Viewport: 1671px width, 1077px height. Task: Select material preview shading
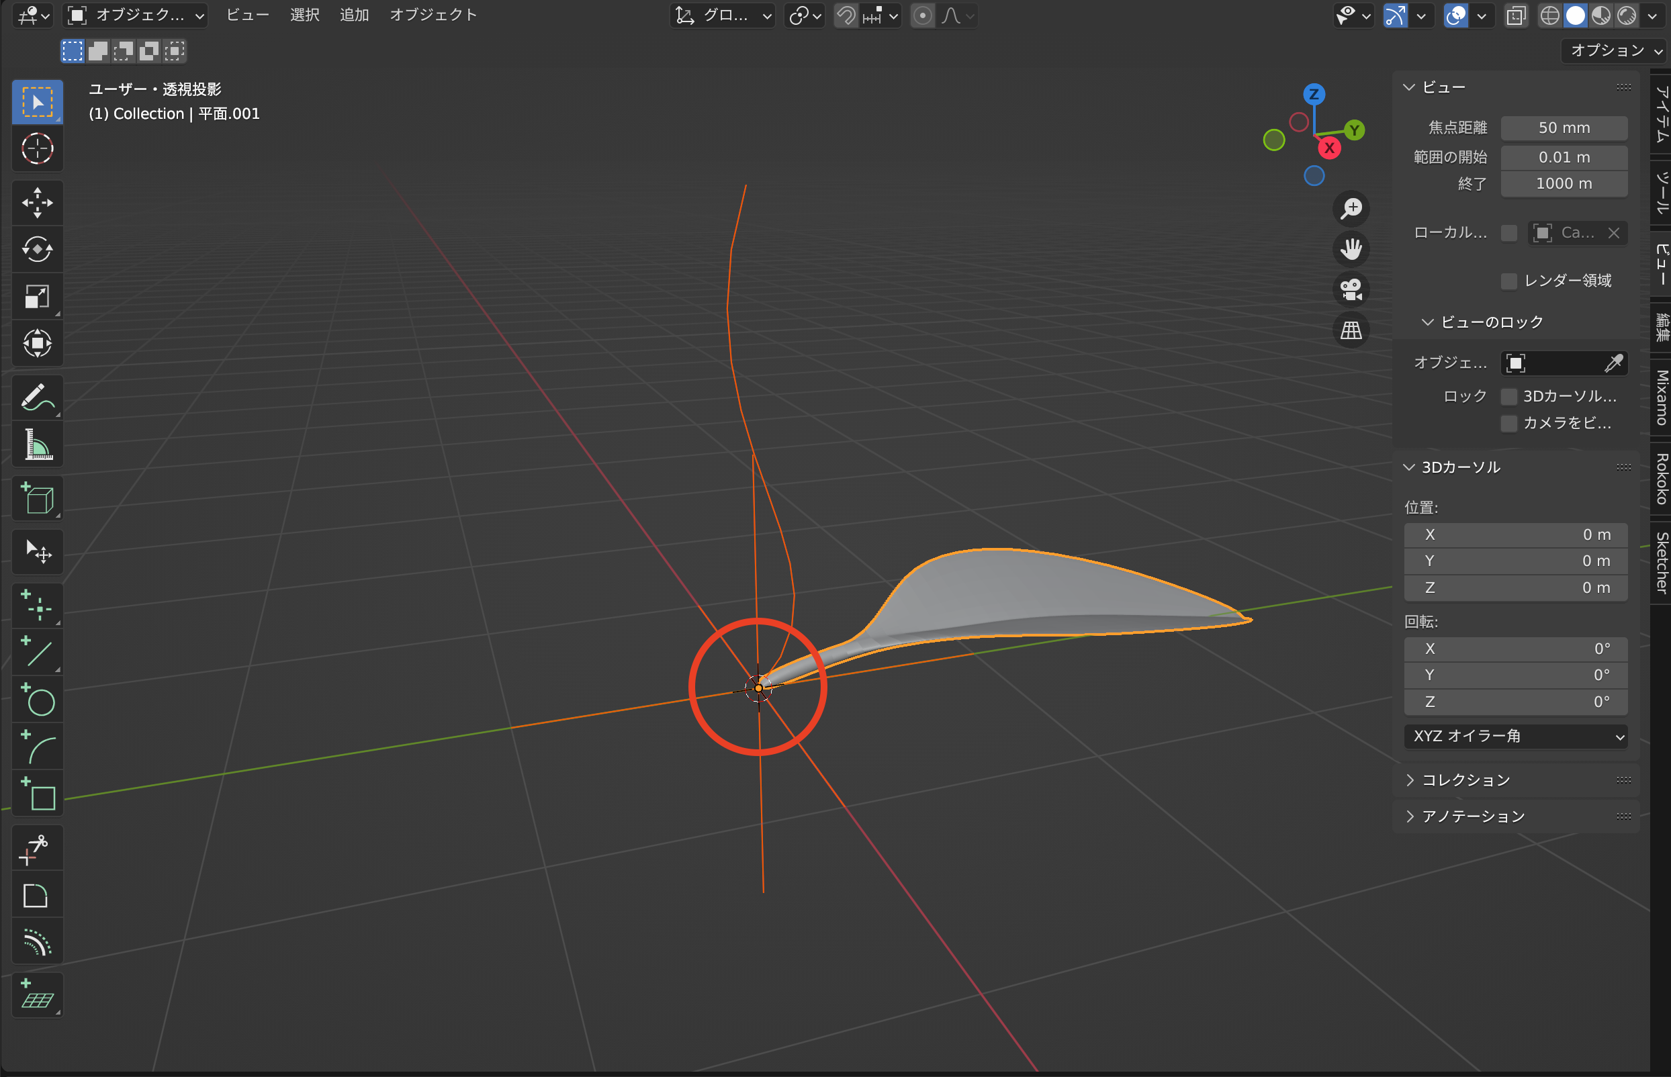click(1601, 15)
